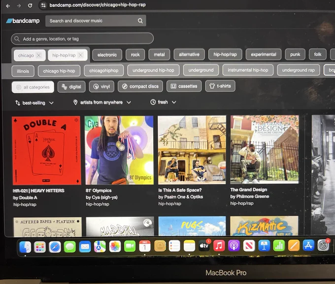Open Safari from the dock

55,247
